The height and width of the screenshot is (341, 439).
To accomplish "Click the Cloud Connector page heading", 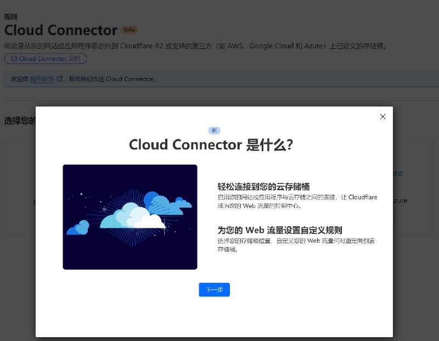I will [61, 30].
